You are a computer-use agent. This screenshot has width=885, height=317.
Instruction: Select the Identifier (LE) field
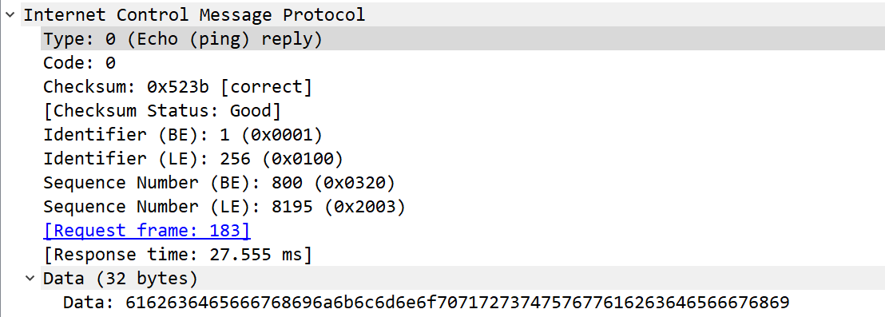(x=462, y=158)
